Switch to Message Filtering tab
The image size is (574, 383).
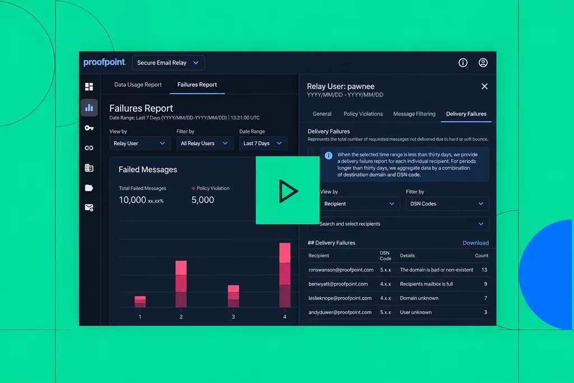pyautogui.click(x=414, y=114)
